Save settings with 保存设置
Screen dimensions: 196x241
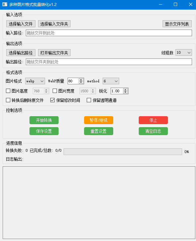coord(44,131)
